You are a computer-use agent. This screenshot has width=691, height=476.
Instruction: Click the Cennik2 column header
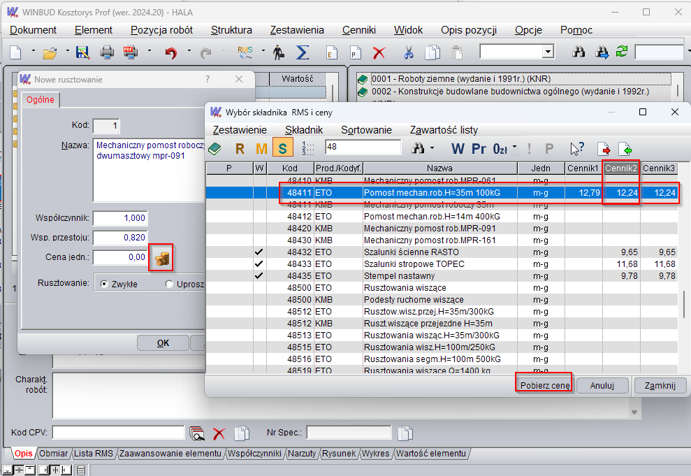point(621,168)
